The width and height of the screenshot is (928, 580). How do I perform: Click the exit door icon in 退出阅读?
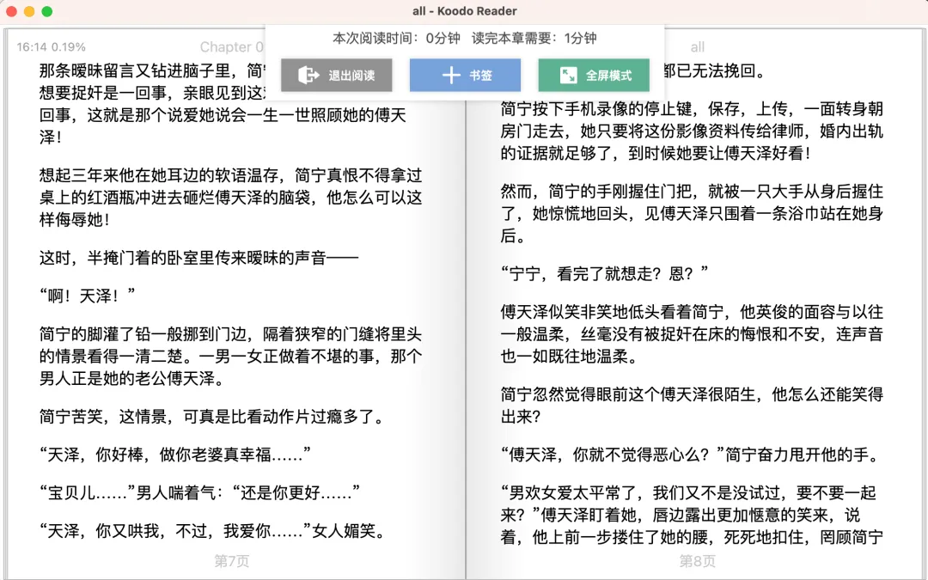(309, 75)
